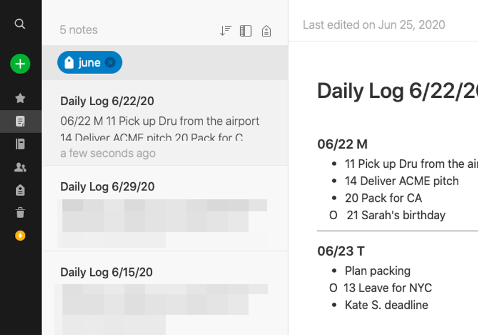
Task: Click the yellow upgrade lightning icon
Action: [20, 235]
